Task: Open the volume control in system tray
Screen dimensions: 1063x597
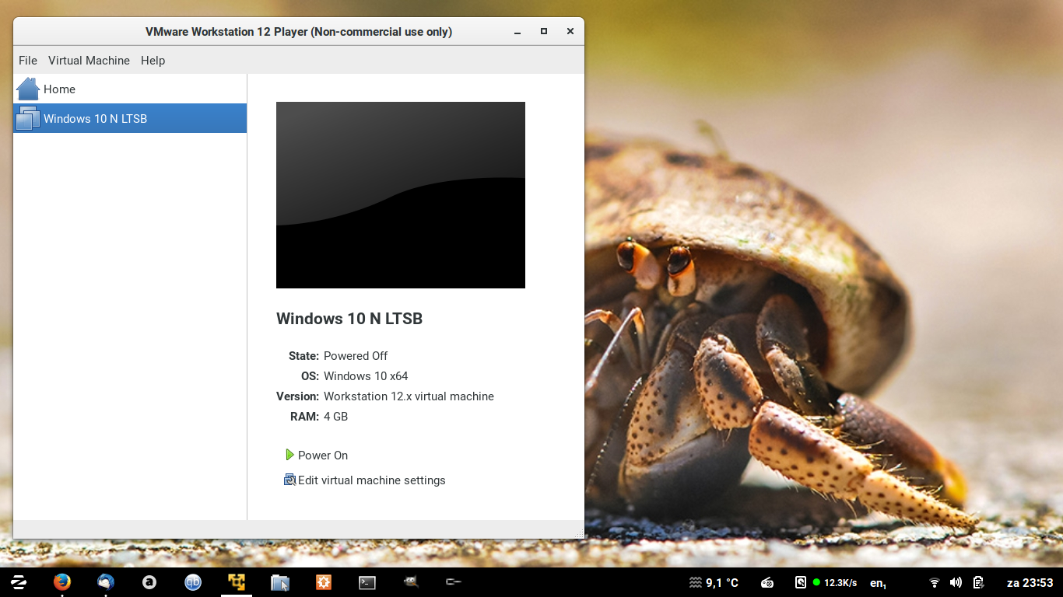Action: click(x=956, y=582)
